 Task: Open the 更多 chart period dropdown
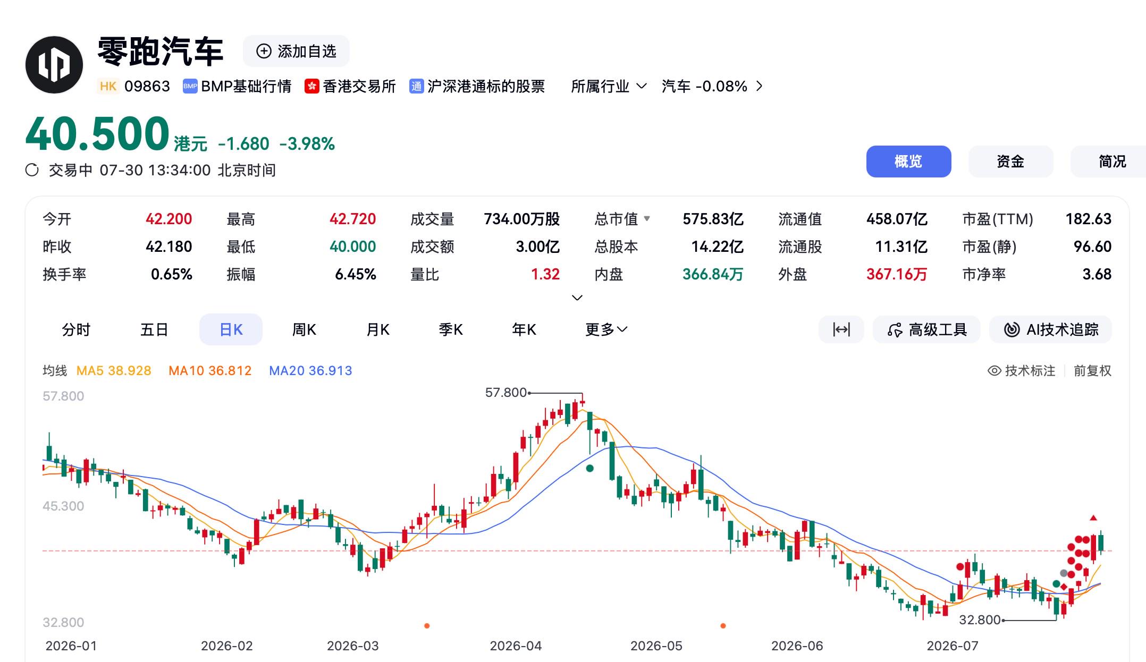[x=606, y=329]
